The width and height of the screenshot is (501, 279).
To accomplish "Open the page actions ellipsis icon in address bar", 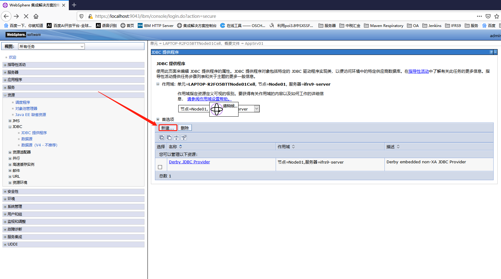I will click(x=479, y=16).
